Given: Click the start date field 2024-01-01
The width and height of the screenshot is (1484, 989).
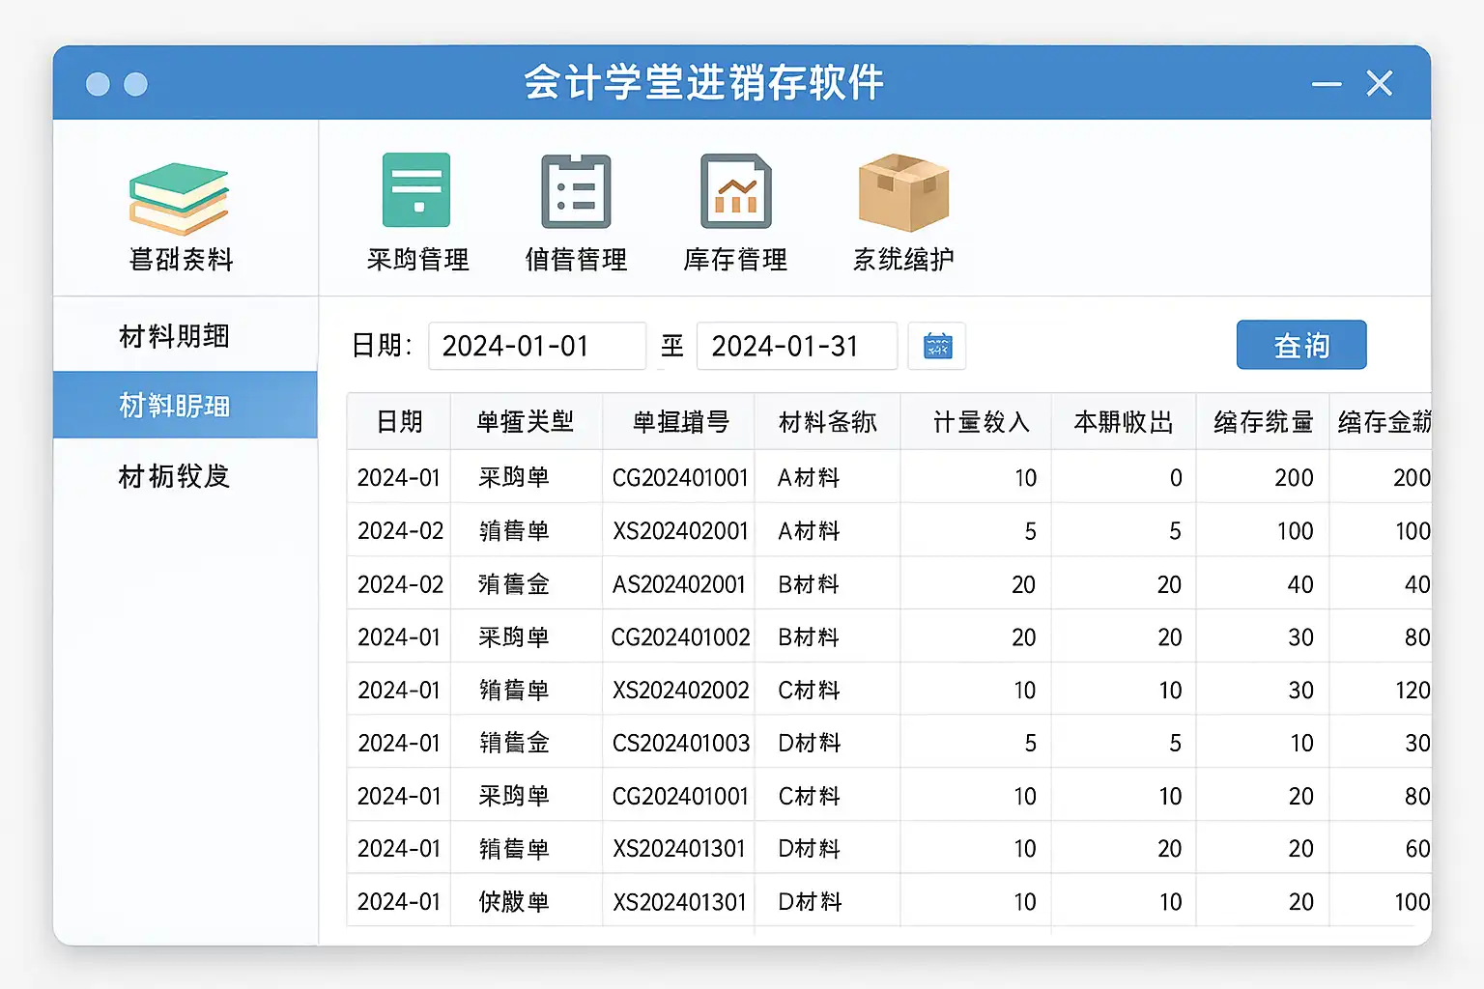Looking at the screenshot, I should [537, 346].
